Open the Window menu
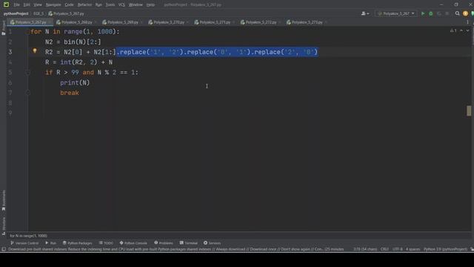Viewport: 474px width, 267px height. tap(136, 4)
